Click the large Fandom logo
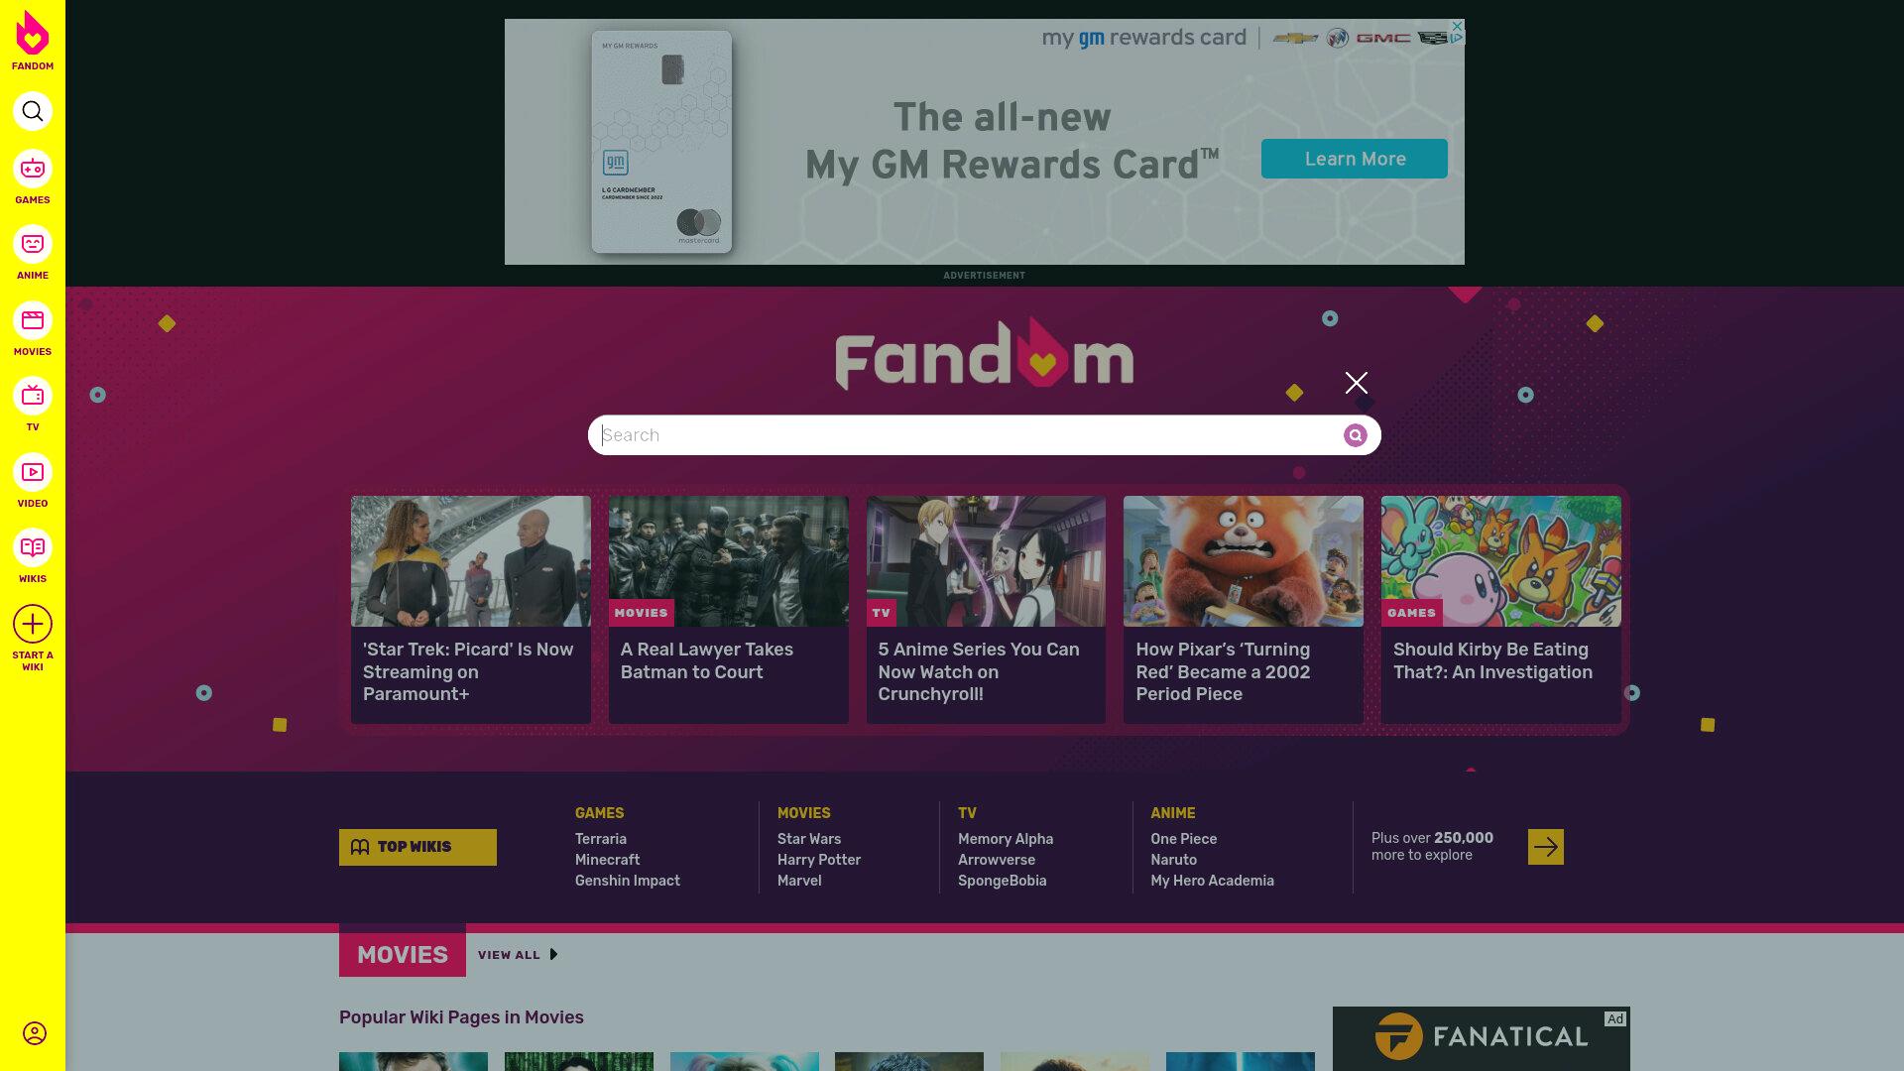The width and height of the screenshot is (1904, 1071). tap(985, 354)
